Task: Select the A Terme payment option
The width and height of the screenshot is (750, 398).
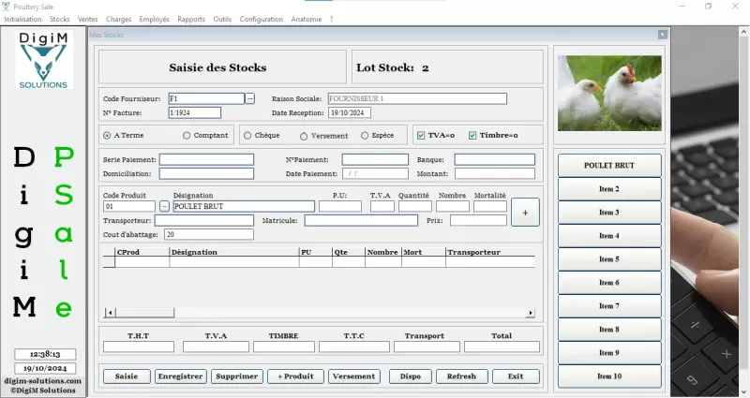Action: [x=108, y=135]
